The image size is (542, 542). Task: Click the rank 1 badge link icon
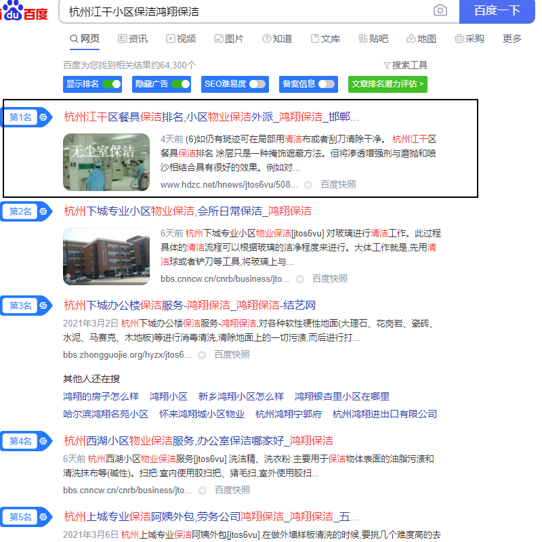43,117
